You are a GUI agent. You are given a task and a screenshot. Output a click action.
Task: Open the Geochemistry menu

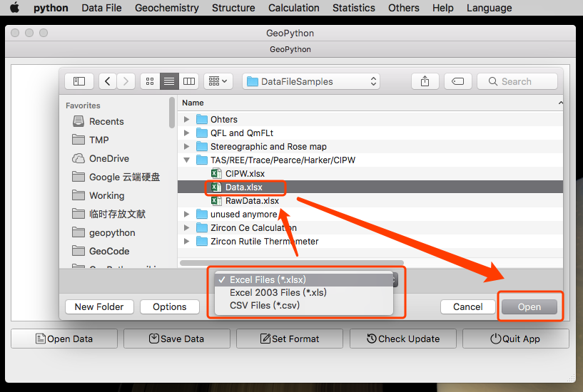166,8
